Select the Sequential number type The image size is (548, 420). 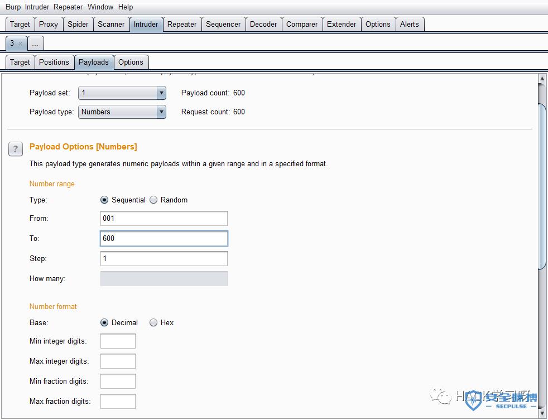104,200
